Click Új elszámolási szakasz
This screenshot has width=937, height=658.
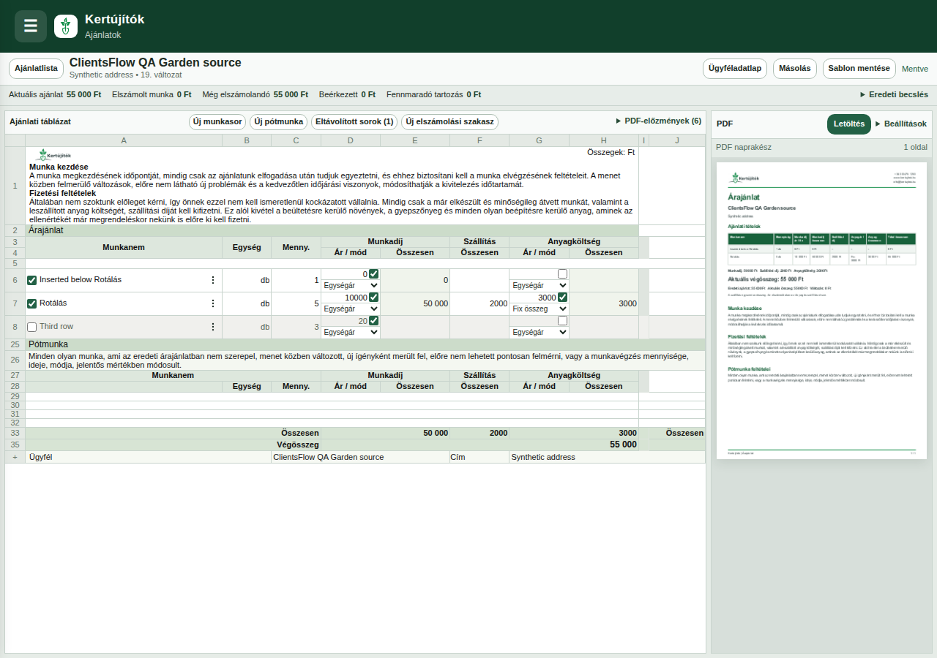click(450, 122)
